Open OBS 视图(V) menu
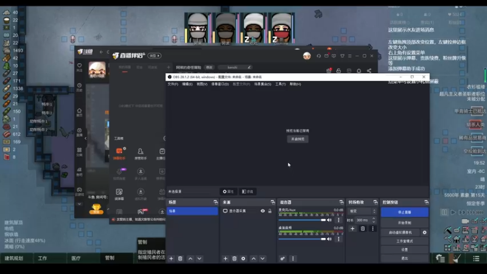 tap(202, 84)
